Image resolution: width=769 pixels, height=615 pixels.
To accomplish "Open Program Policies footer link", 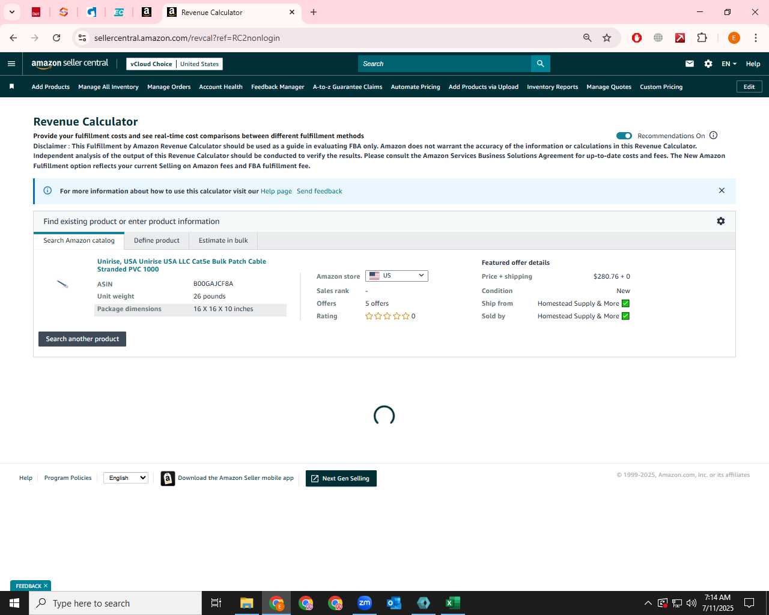I will tap(68, 477).
